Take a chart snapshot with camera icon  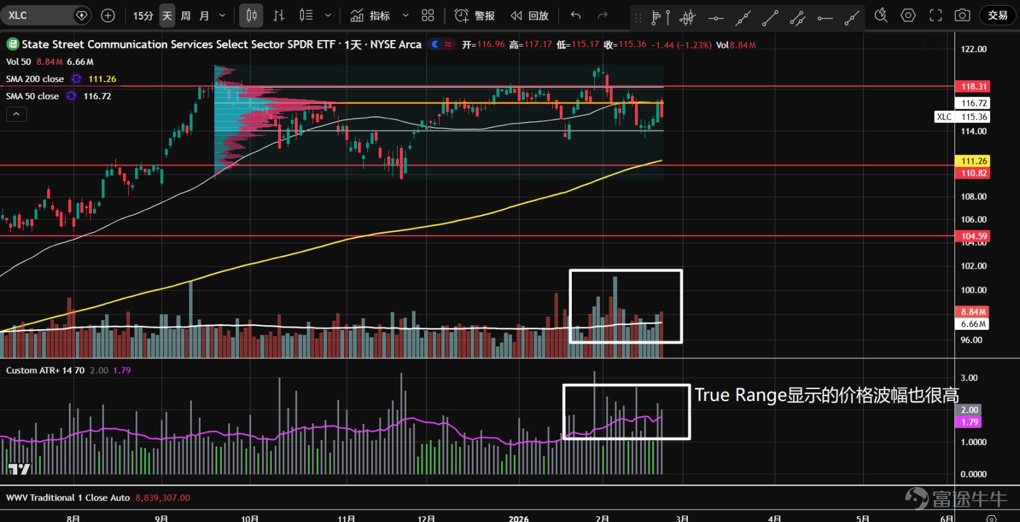963,15
